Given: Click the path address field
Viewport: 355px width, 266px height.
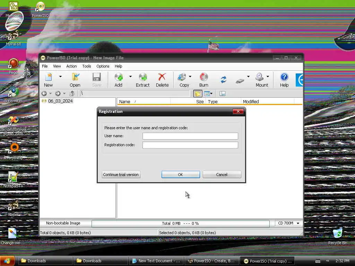Looking at the screenshot, I should [135, 94].
